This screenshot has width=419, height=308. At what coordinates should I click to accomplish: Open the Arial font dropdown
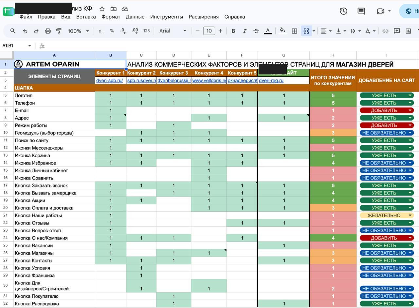point(173,31)
